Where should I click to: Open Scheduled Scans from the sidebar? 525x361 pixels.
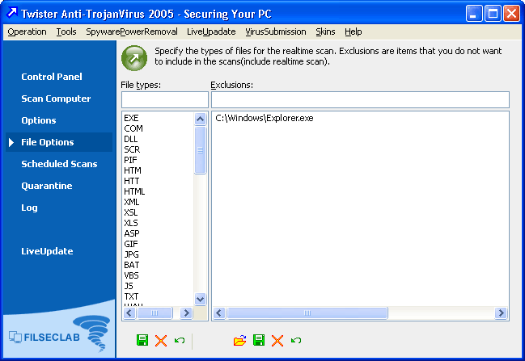(59, 164)
